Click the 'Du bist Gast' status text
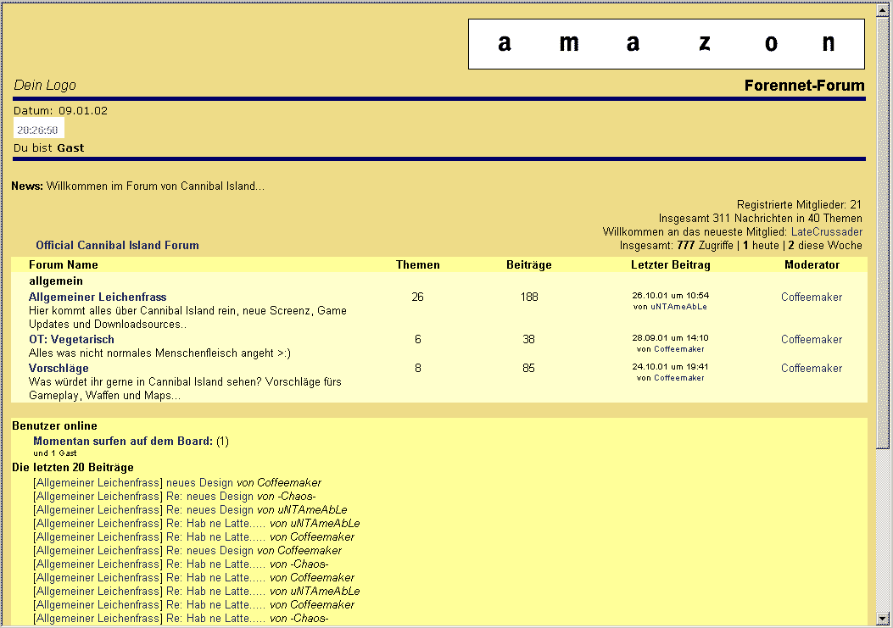 [x=49, y=148]
